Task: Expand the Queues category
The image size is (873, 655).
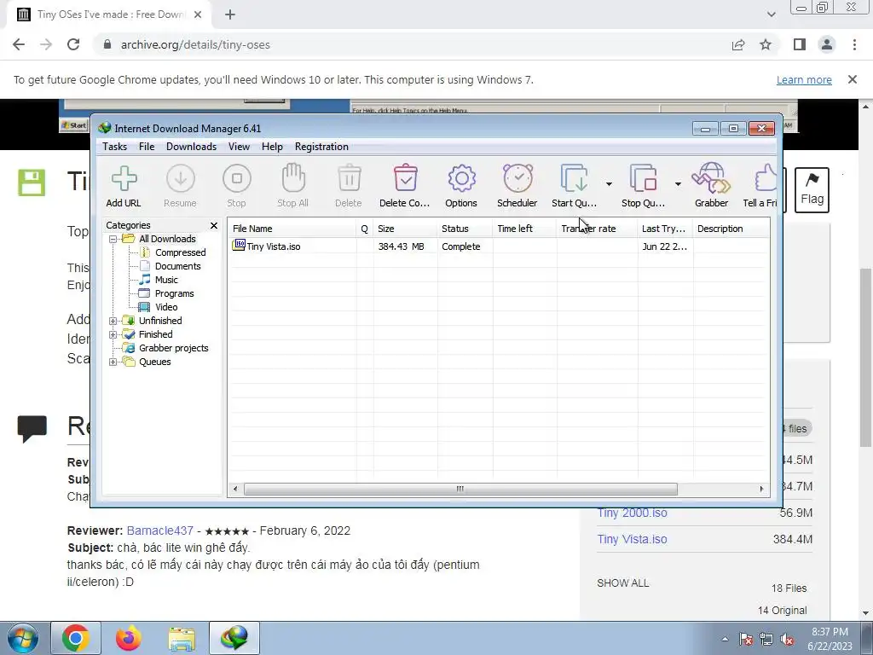Action: point(113,362)
